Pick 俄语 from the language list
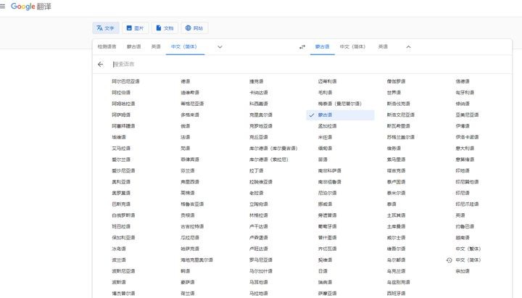The width and height of the screenshot is (522, 298). [186, 126]
